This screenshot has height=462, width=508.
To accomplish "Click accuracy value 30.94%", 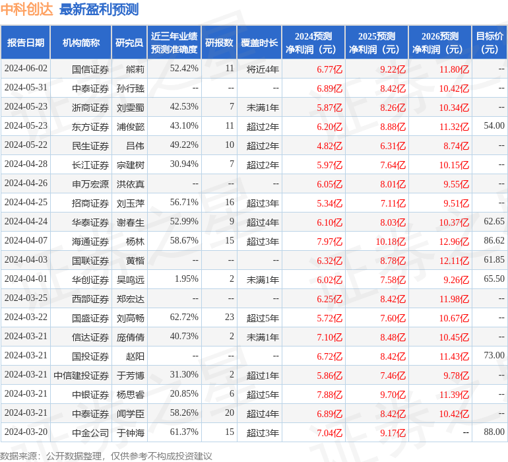I will click(x=184, y=164).
